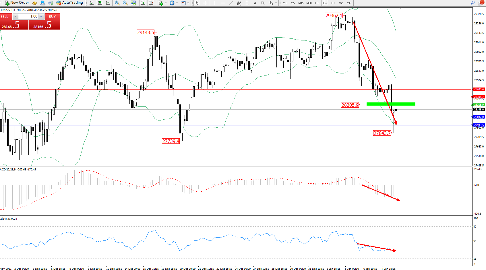486x270 pixels.
Task: Open the search magnifier in top right
Action: pyautogui.click(x=473, y=3)
